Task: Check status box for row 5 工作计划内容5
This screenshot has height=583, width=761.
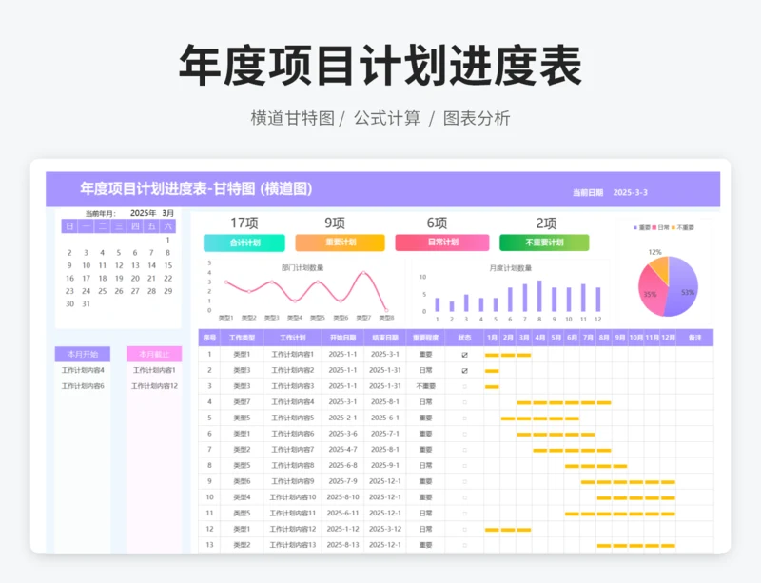Action: [x=464, y=418]
